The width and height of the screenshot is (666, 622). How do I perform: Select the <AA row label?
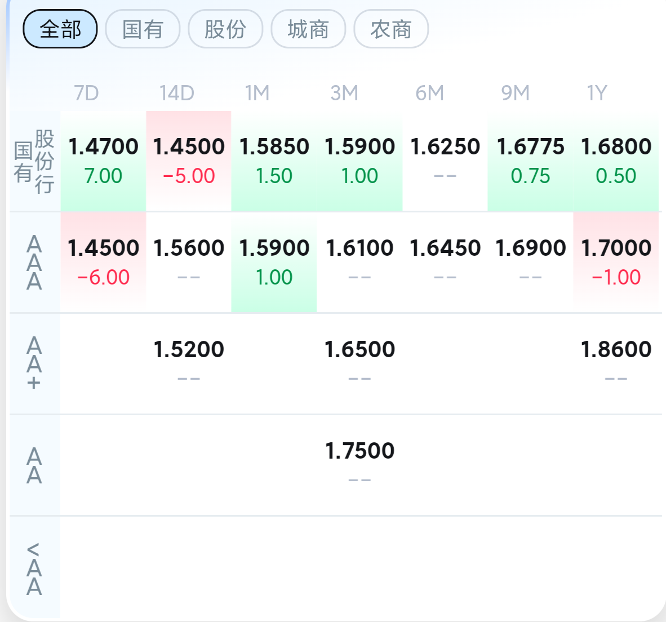click(x=34, y=568)
